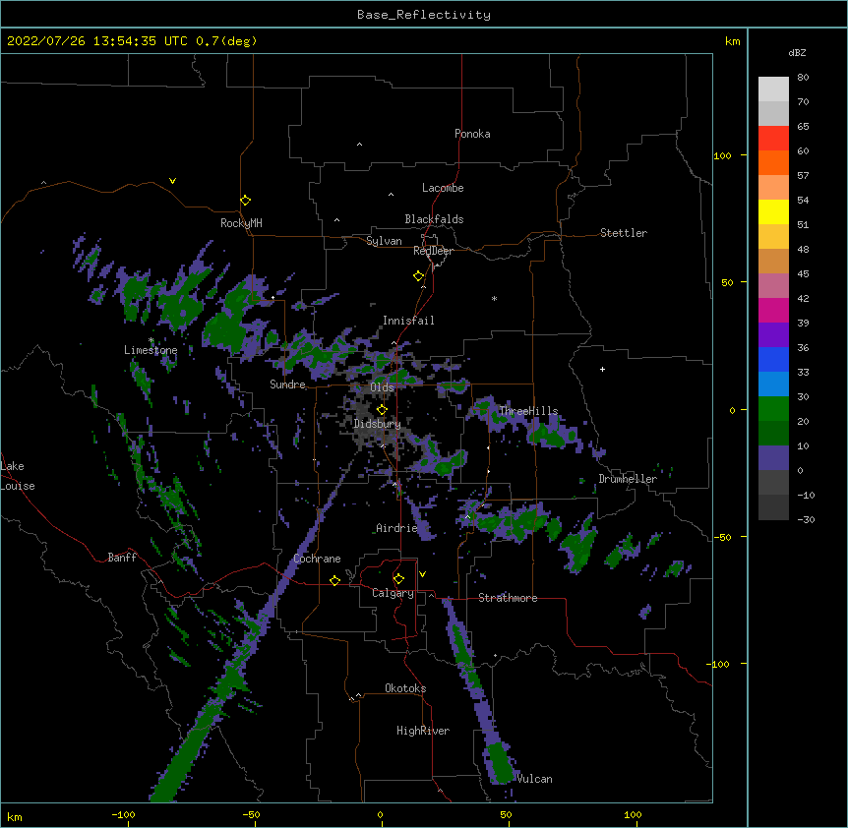The image size is (848, 828).
Task: Click the Drumheller label
Action: [628, 479]
